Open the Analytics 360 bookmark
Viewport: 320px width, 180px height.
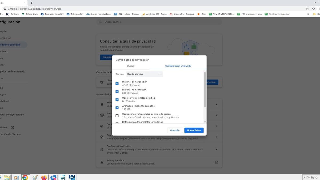tap(155, 14)
